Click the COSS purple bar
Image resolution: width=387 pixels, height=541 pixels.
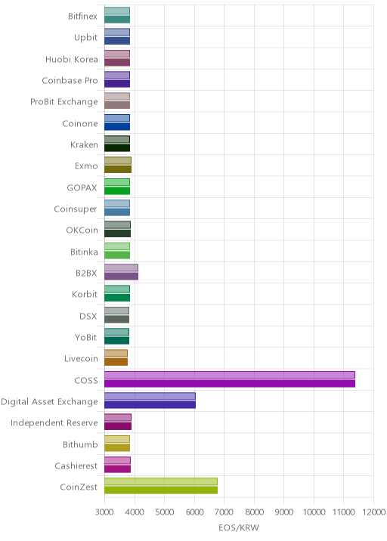click(230, 379)
